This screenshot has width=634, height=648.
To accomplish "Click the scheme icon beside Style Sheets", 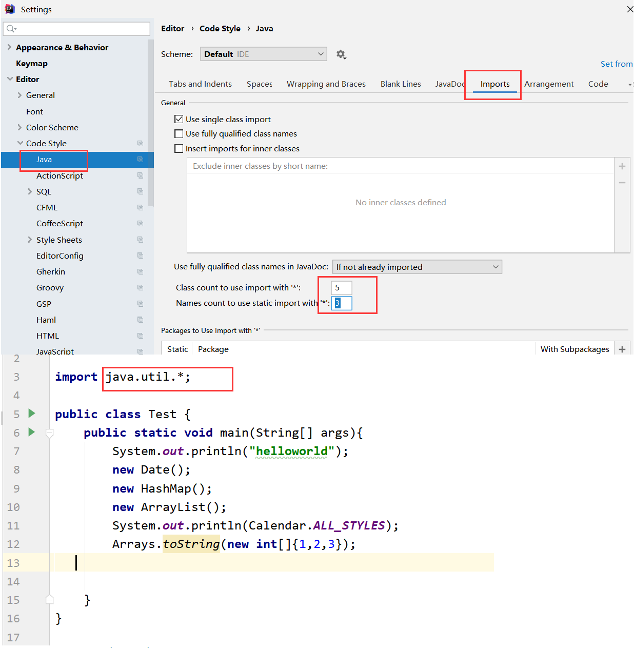I will pos(140,240).
